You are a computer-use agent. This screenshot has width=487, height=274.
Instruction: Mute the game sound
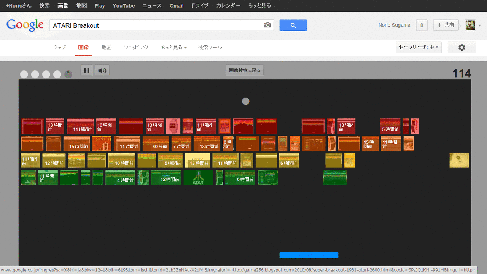point(102,70)
